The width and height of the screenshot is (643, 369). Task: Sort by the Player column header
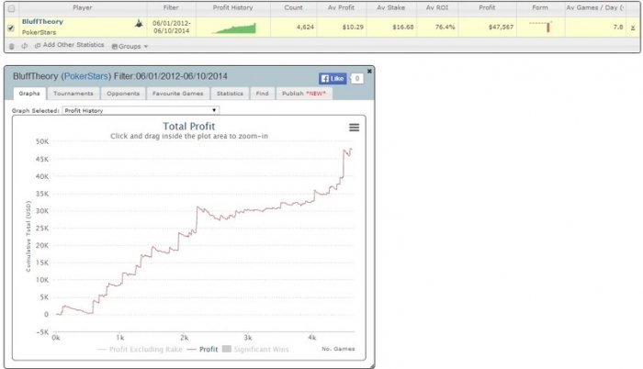(x=83, y=7)
